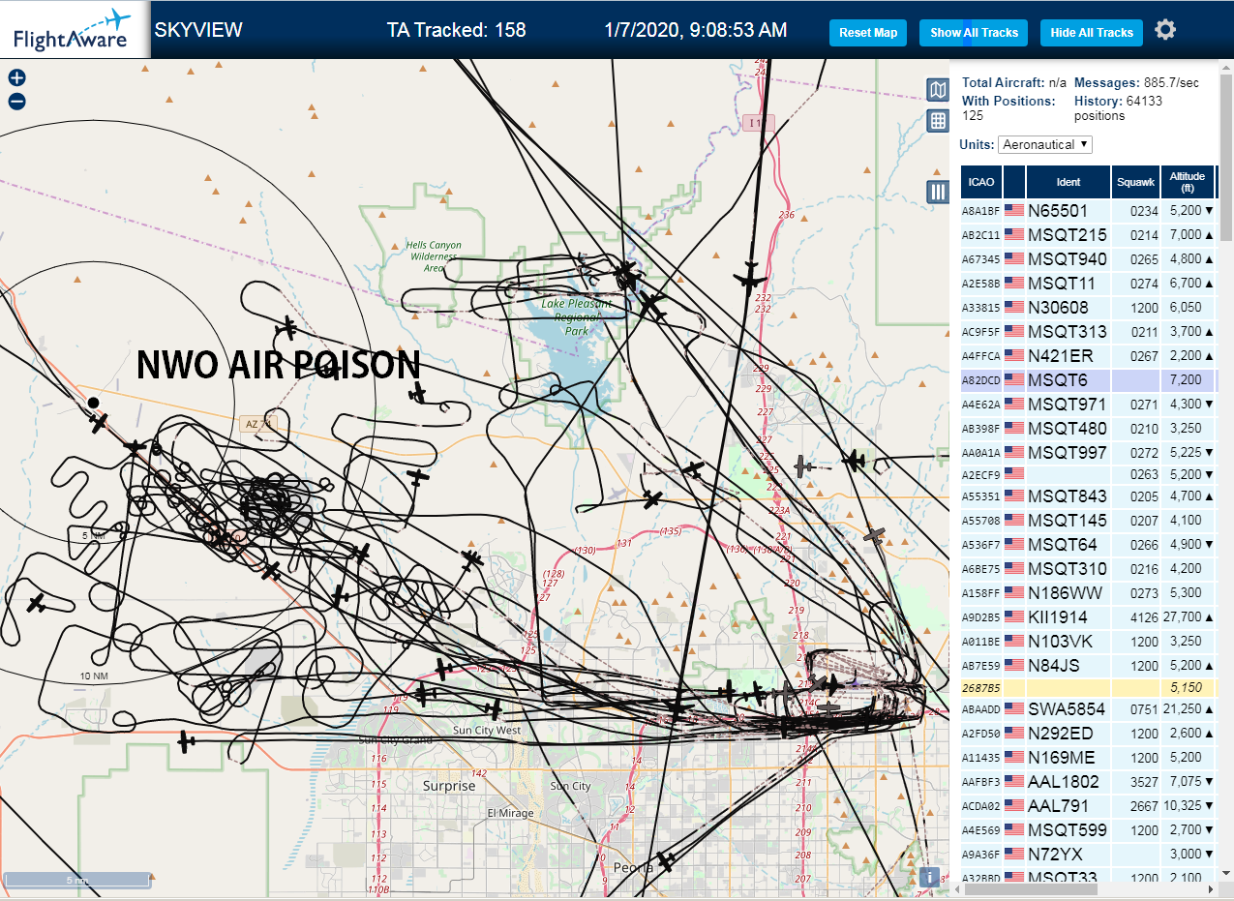Image resolution: width=1234 pixels, height=901 pixels.
Task: Click the TA Tracked: 158 counter
Action: click(x=456, y=30)
